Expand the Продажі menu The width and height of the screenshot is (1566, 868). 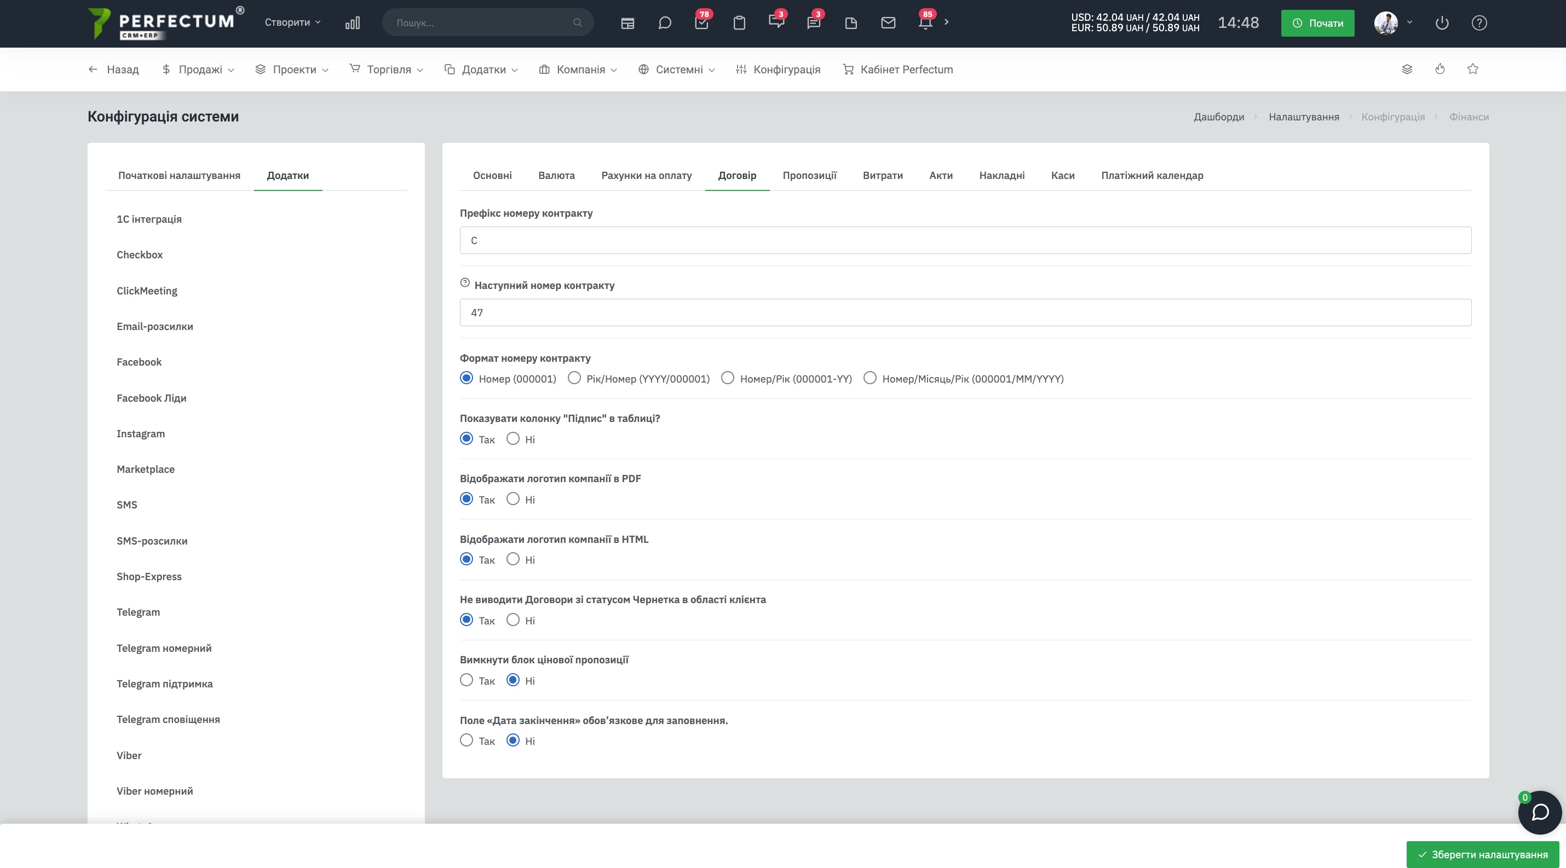[x=198, y=70]
